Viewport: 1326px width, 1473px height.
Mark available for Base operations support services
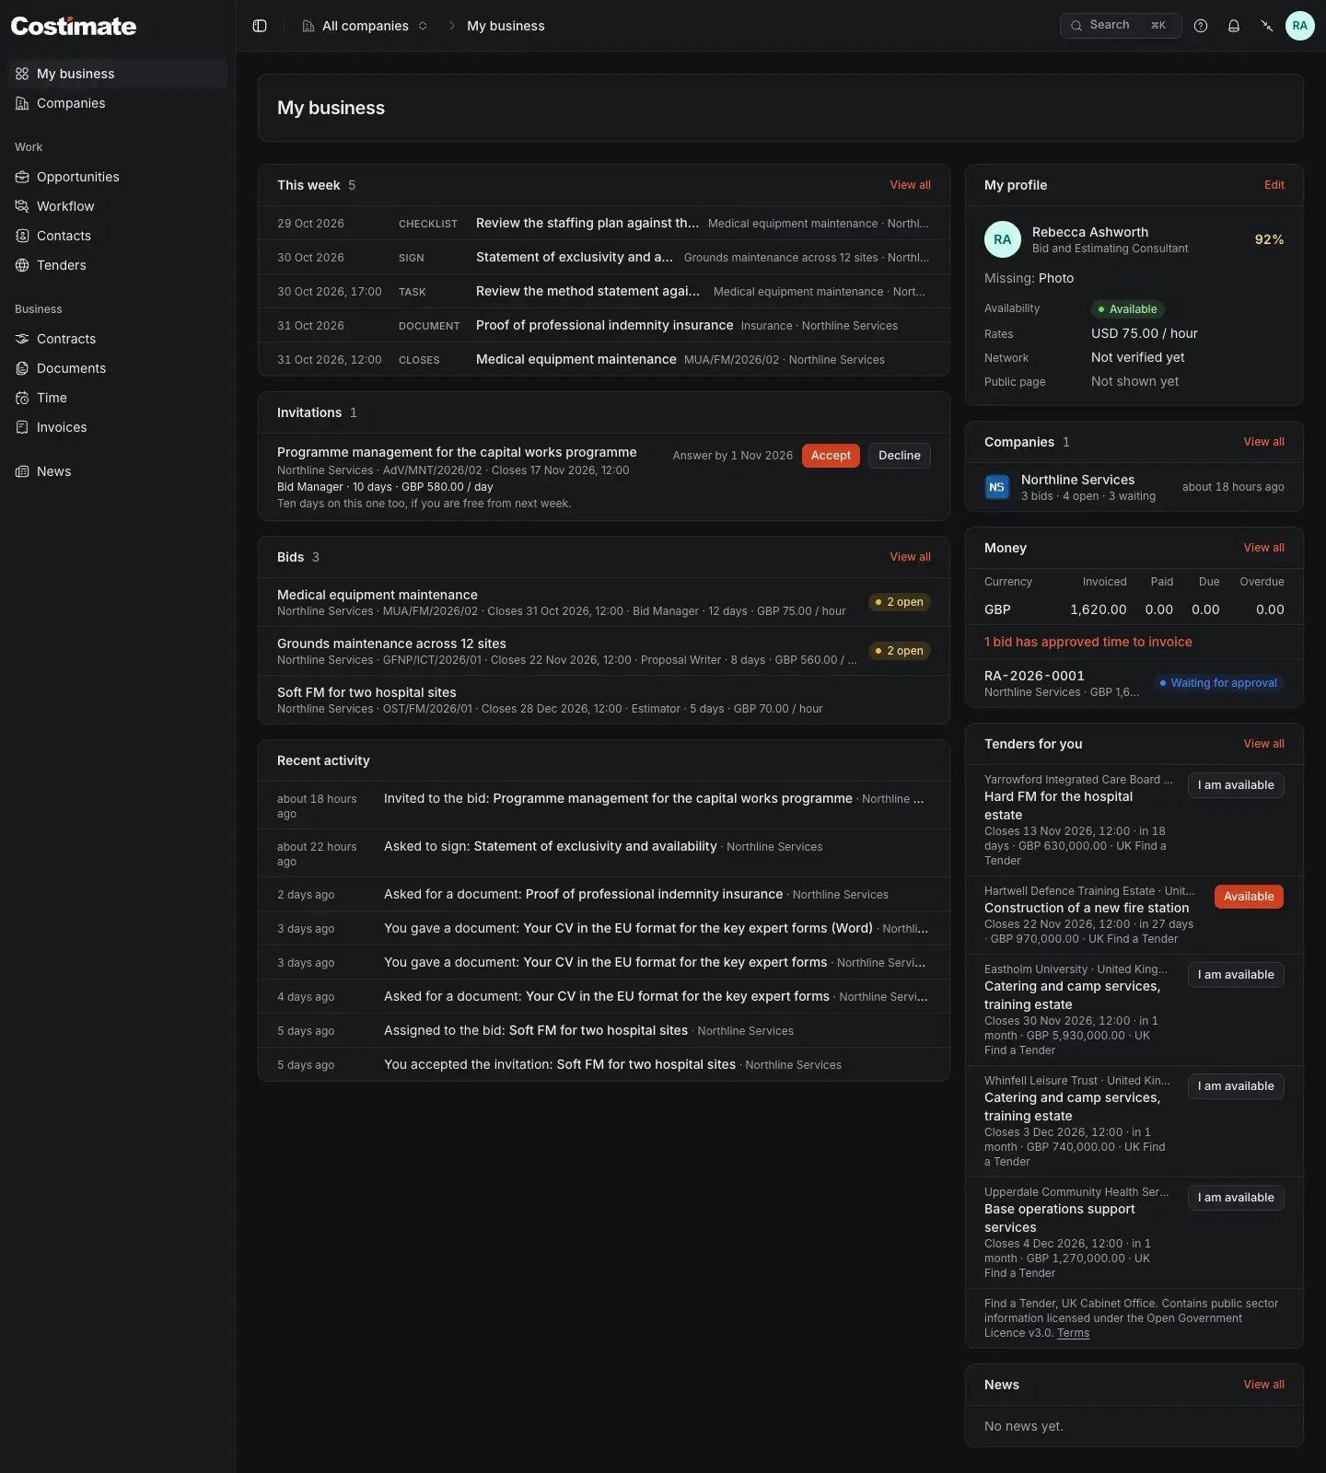click(x=1236, y=1198)
